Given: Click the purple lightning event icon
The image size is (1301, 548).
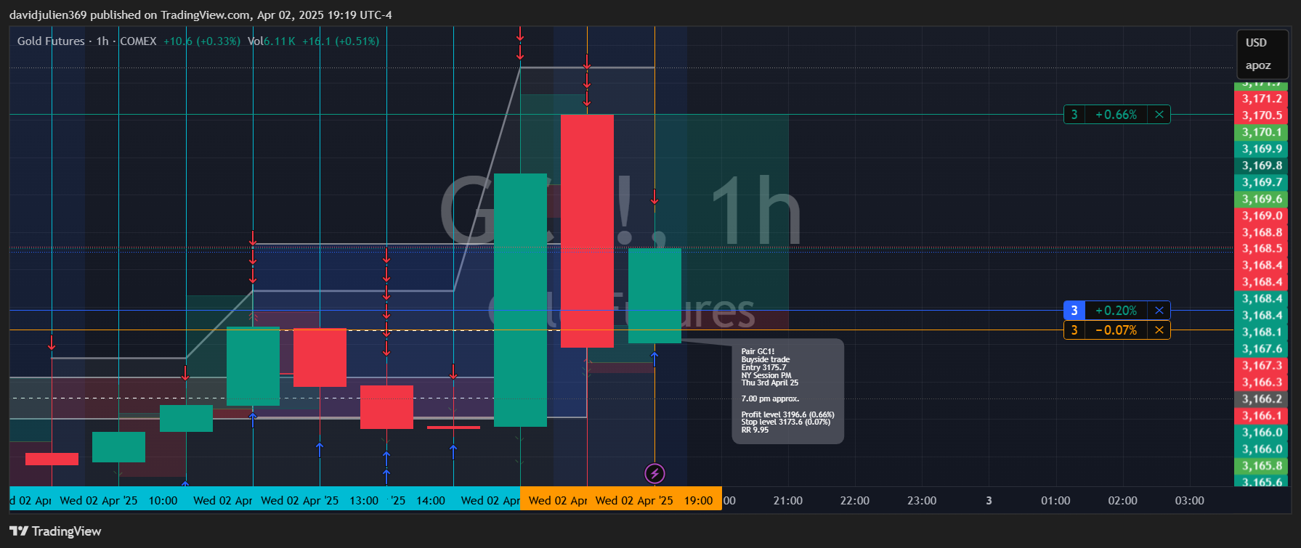Looking at the screenshot, I should click(654, 474).
